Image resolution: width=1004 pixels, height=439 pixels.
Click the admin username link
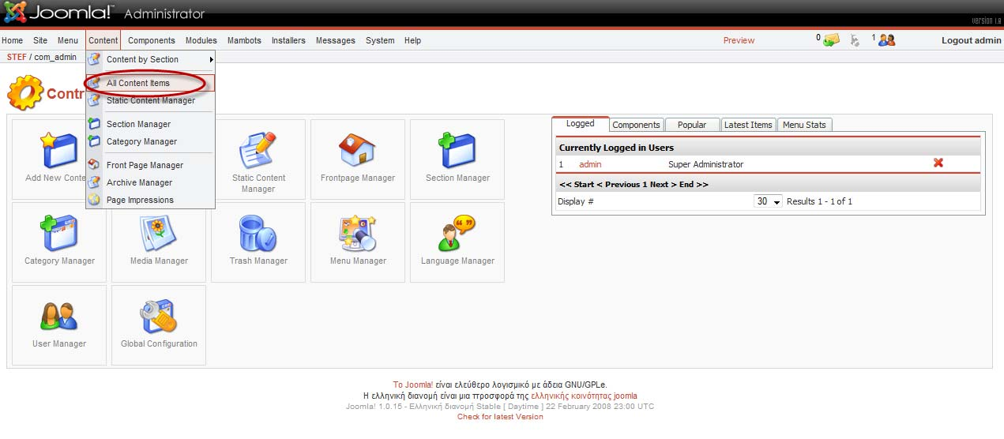pos(590,164)
